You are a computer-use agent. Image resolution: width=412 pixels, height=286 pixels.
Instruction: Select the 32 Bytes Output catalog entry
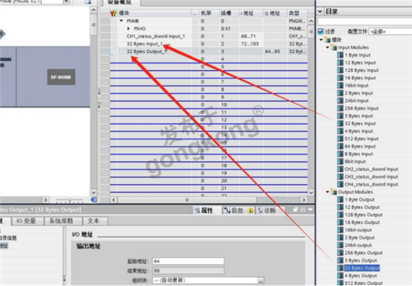(x=362, y=268)
